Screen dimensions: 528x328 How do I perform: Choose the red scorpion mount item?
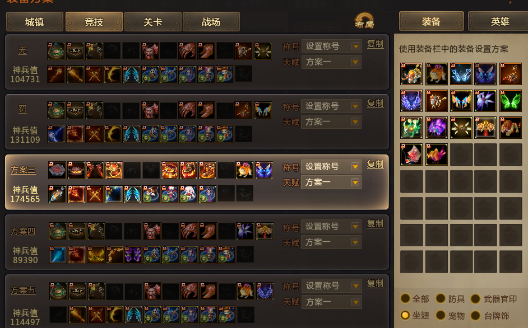point(511,74)
